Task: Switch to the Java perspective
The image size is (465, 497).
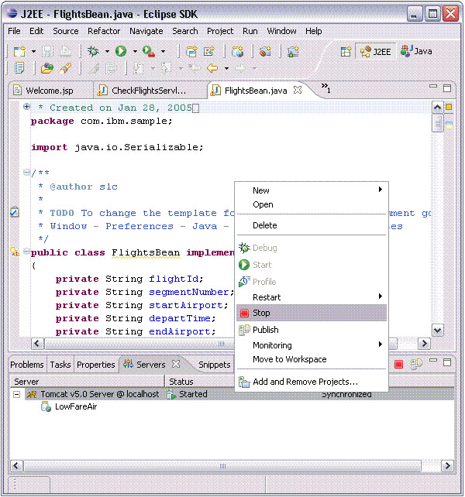Action: [x=416, y=51]
